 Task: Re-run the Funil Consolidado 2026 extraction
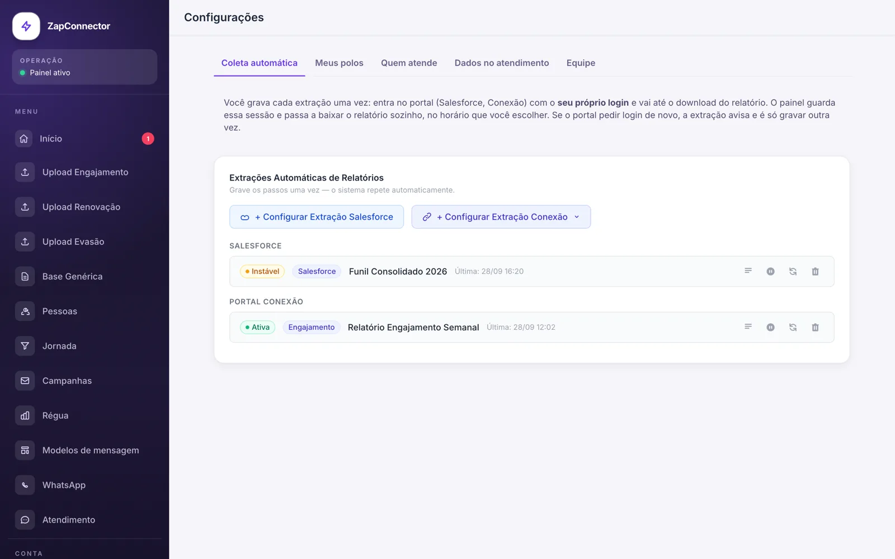click(793, 271)
